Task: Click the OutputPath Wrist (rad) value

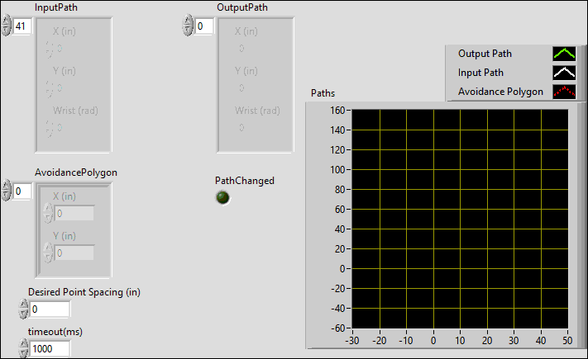Action: (241, 128)
